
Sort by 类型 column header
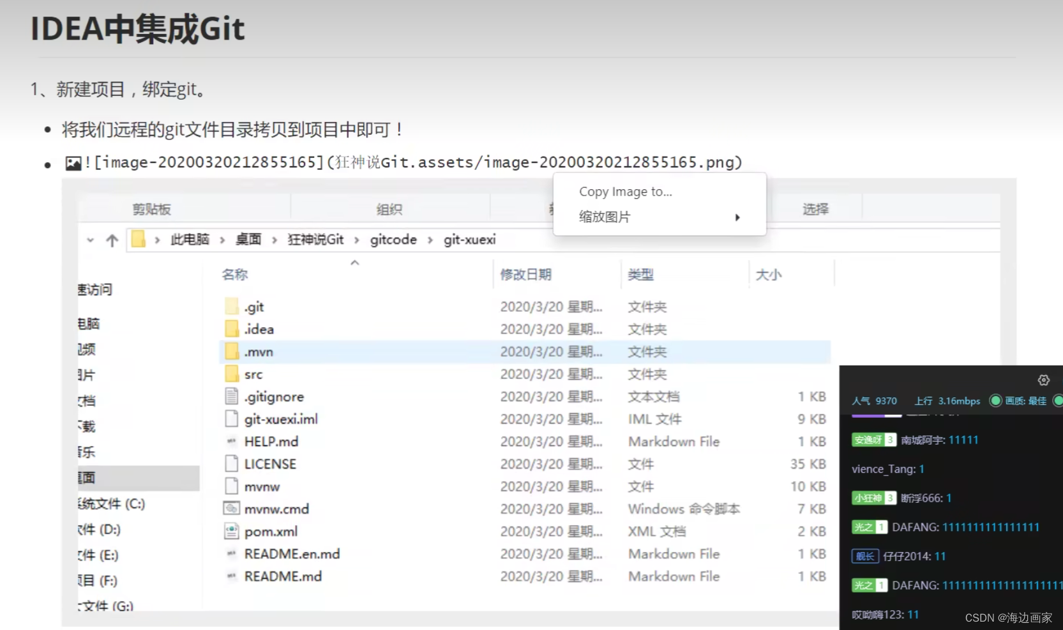[x=640, y=275]
